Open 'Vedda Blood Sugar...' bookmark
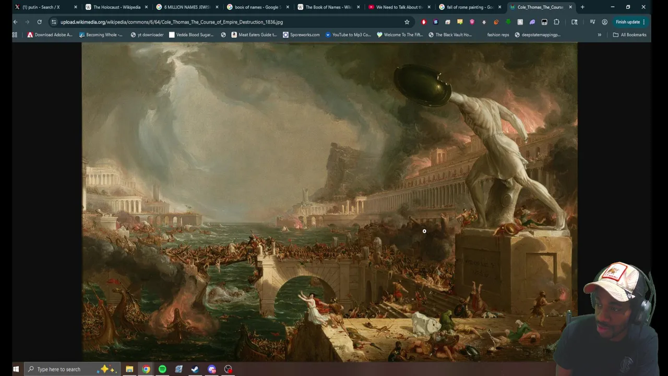The width and height of the screenshot is (668, 376). point(192,34)
